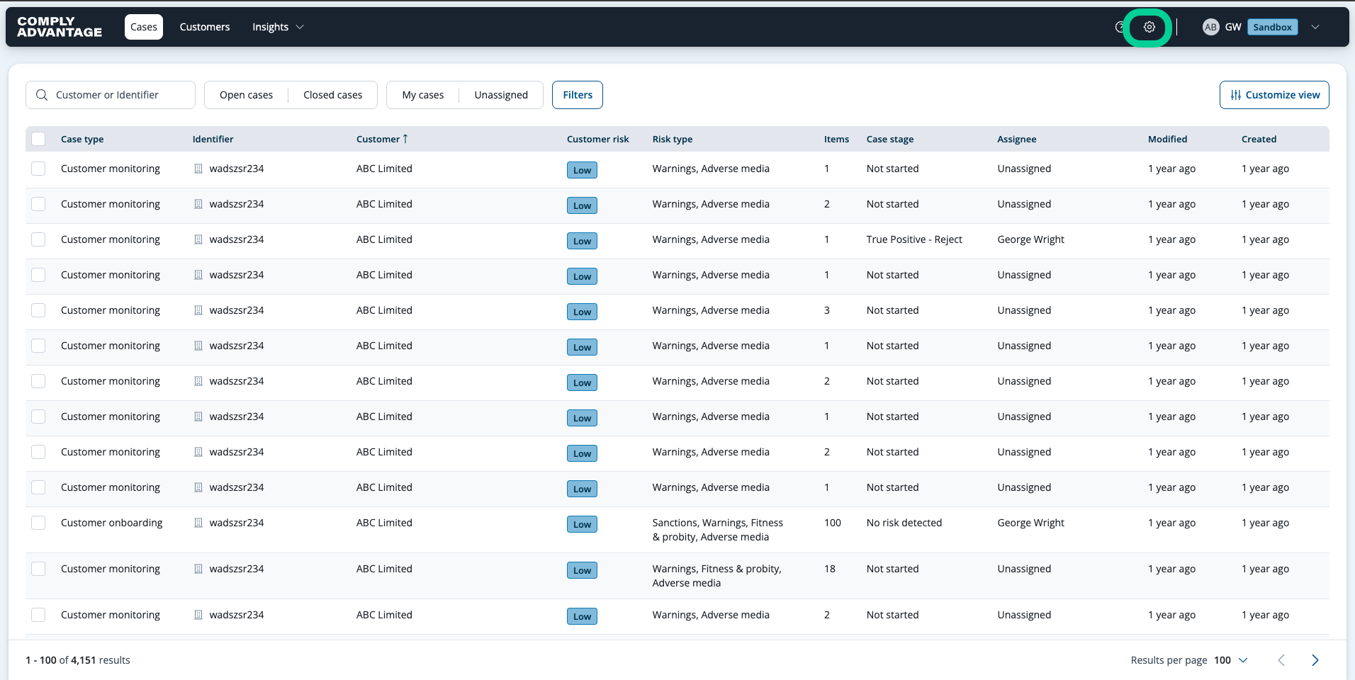Check the Customer onboarding case row
Viewport: 1355px width, 680px height.
(38, 523)
